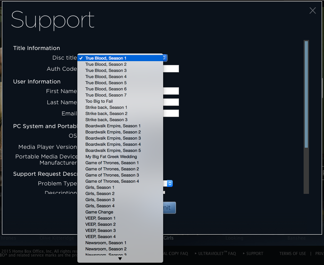The width and height of the screenshot is (324, 265).
Task: Pick Boardwalk Empire, Season 4
Action: tap(120, 144)
